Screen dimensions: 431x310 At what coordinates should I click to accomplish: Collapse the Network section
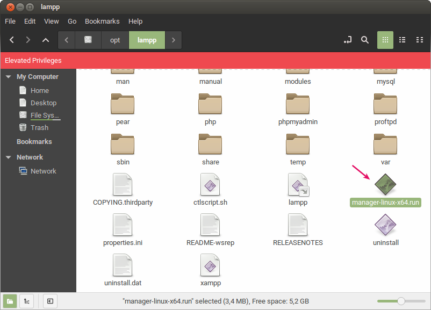pos(8,157)
